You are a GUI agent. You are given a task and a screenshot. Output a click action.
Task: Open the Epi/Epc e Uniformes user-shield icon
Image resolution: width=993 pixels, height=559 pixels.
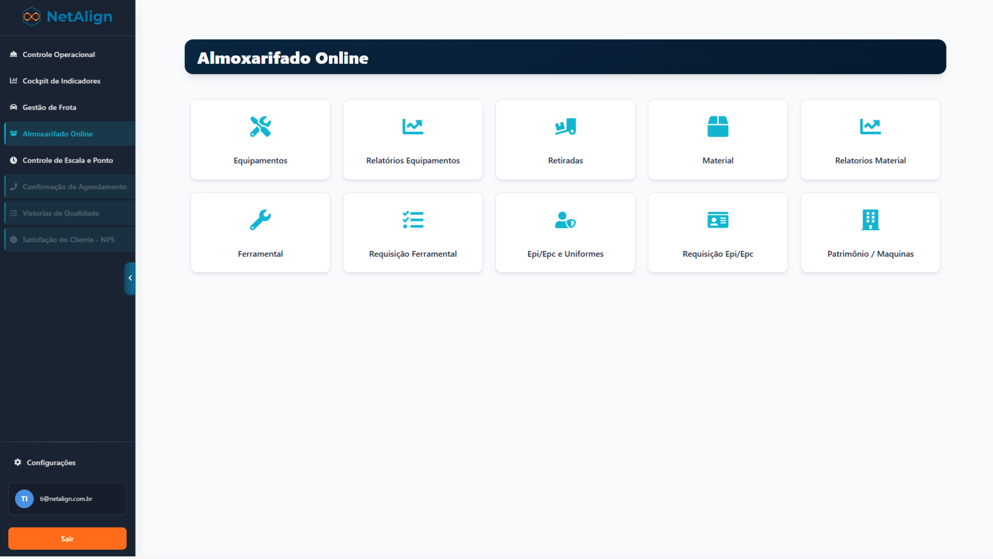(565, 220)
